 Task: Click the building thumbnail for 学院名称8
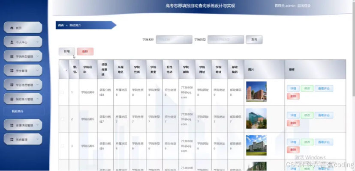coord(256,91)
